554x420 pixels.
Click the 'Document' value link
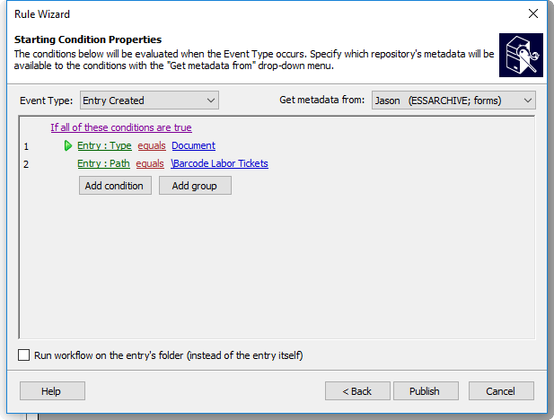(x=194, y=145)
